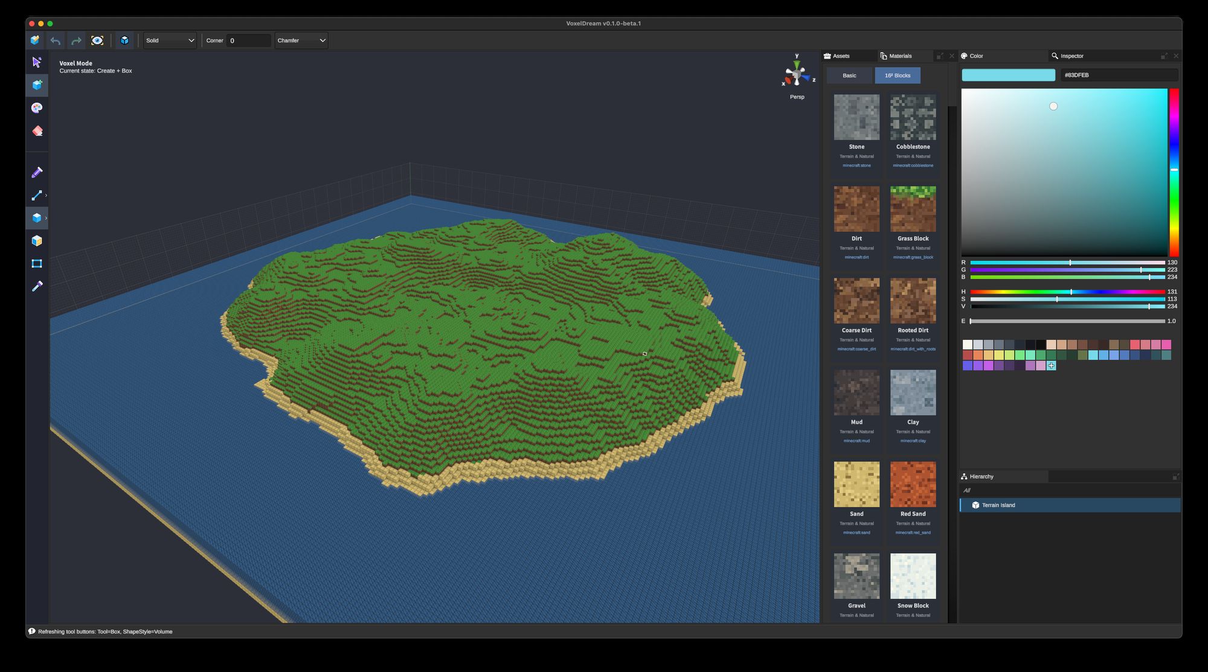This screenshot has height=672, width=1208.
Task: Click the hex color field #83DFEB
Action: 1119,75
